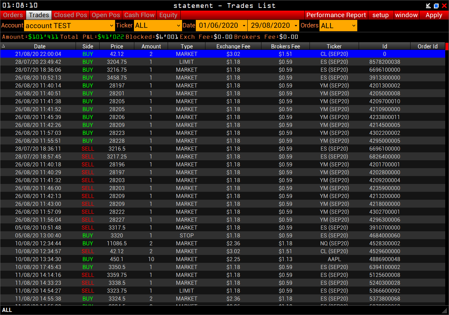Close the Trades List window with red X
The width and height of the screenshot is (449, 315).
[x=444, y=6]
